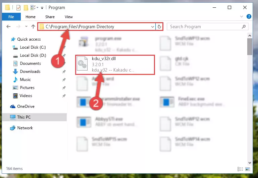Minimize the Program window
Viewport: 258px width, 178px height.
pyautogui.click(x=214, y=8)
